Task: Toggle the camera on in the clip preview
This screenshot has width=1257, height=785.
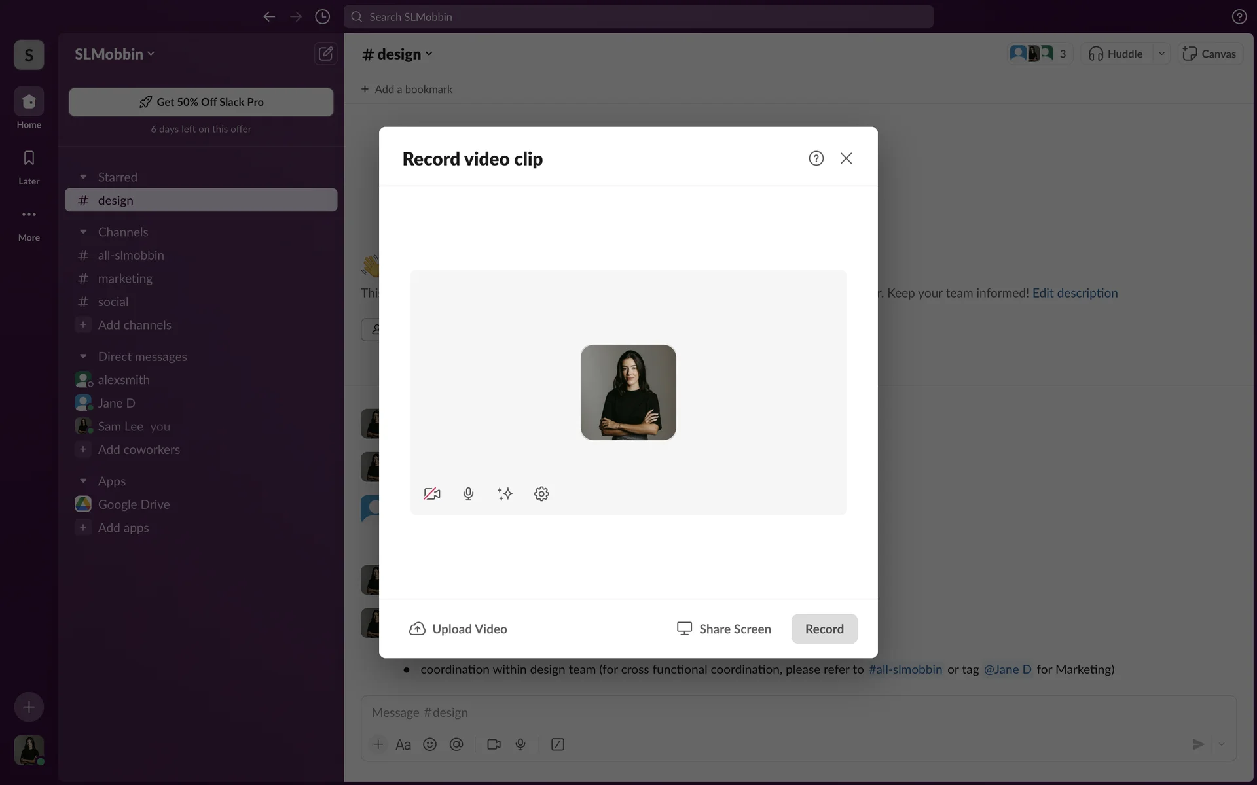Action: pyautogui.click(x=432, y=494)
